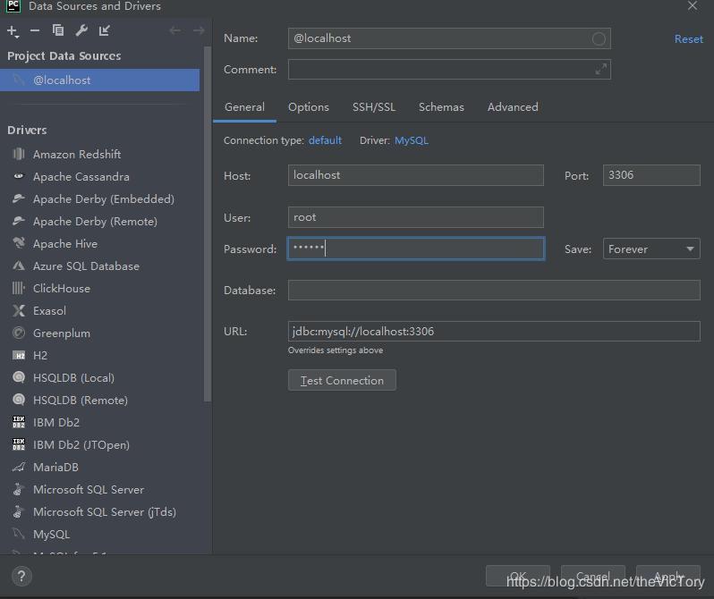Click the duplicate data source icon
Viewport: 714px width, 599px height.
[x=58, y=31]
